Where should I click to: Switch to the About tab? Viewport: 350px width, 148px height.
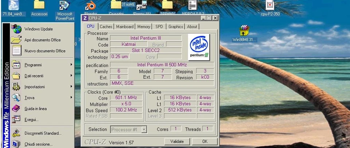192,27
